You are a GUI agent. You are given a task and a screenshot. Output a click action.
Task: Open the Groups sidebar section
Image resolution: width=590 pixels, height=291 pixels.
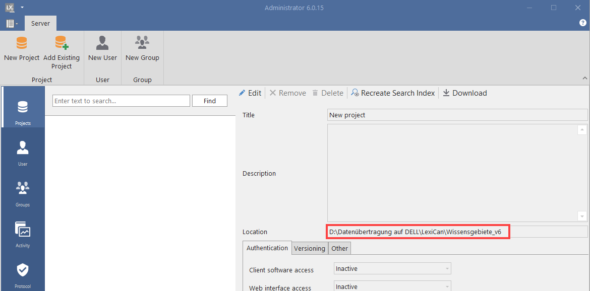click(23, 192)
